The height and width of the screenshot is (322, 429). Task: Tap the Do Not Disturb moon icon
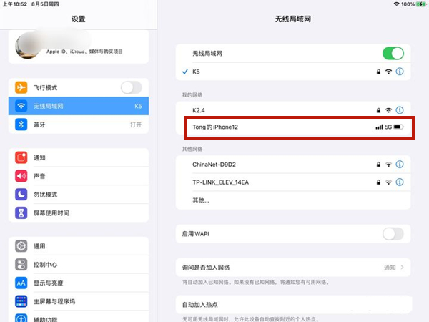21,195
